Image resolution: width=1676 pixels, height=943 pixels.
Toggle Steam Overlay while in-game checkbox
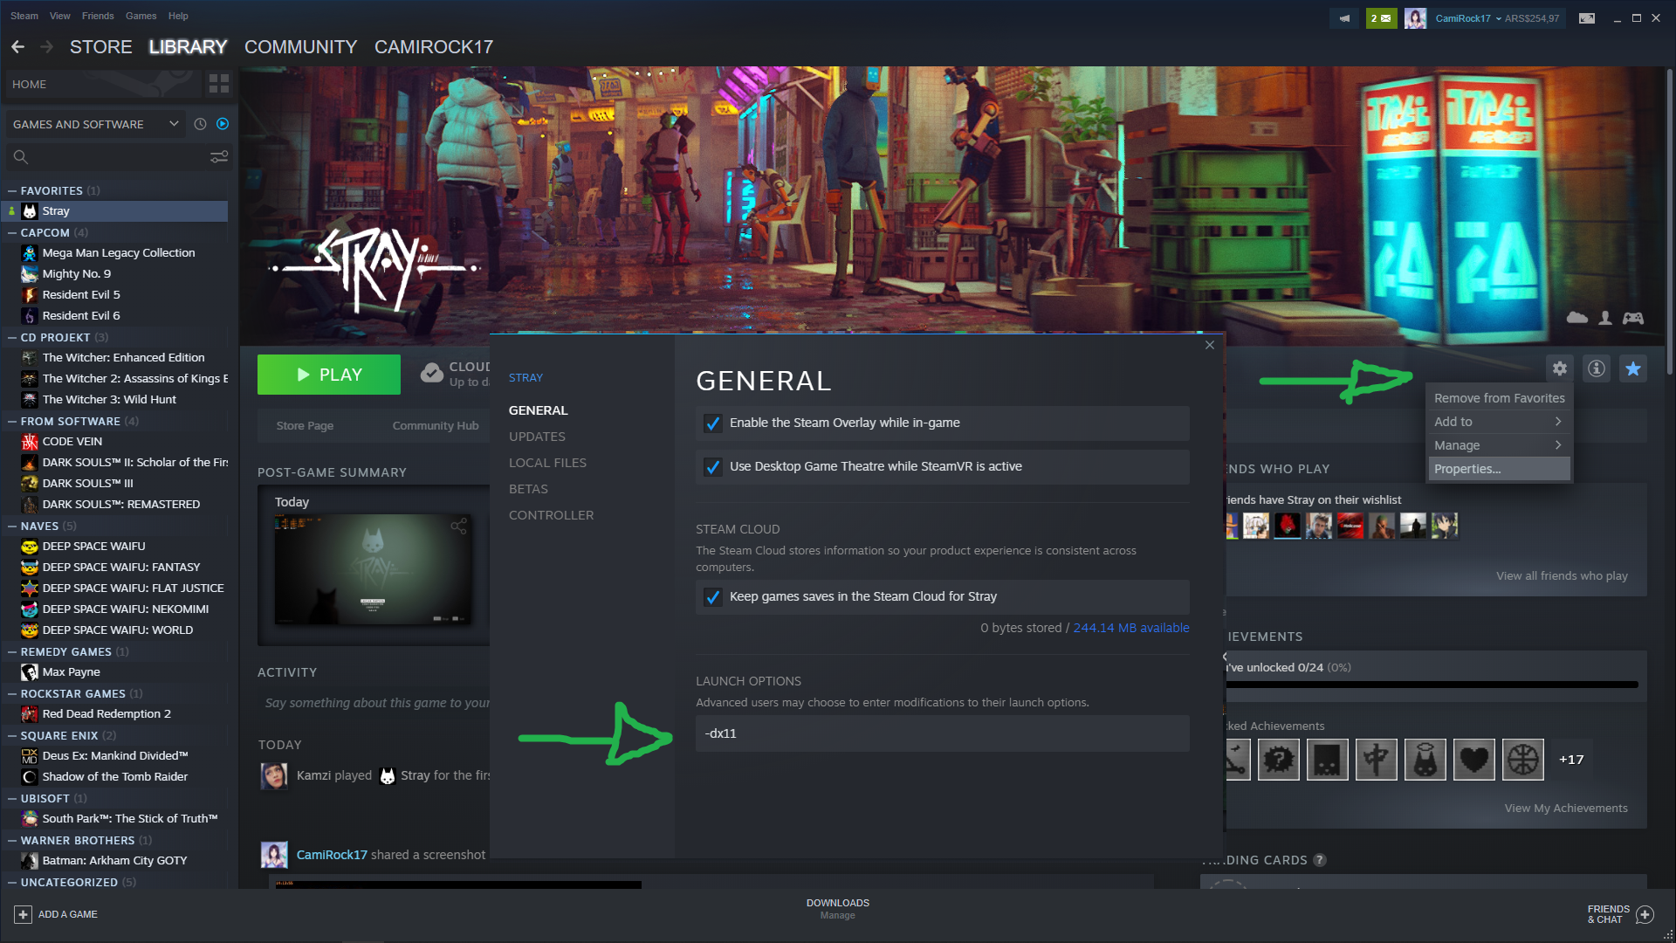pos(712,423)
